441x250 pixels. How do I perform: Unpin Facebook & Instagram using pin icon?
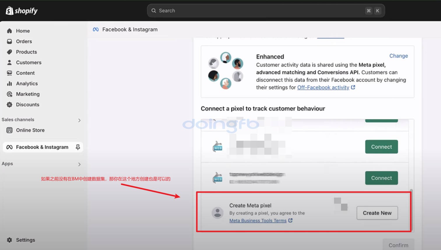[78, 147]
